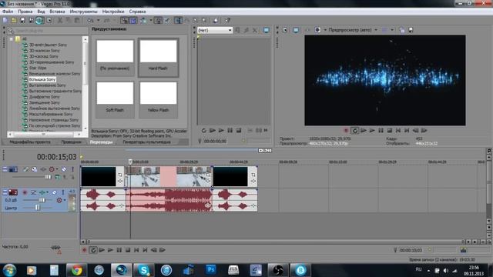493x277 pixels.
Task: Go to start of timeline
Action: pos(136,250)
